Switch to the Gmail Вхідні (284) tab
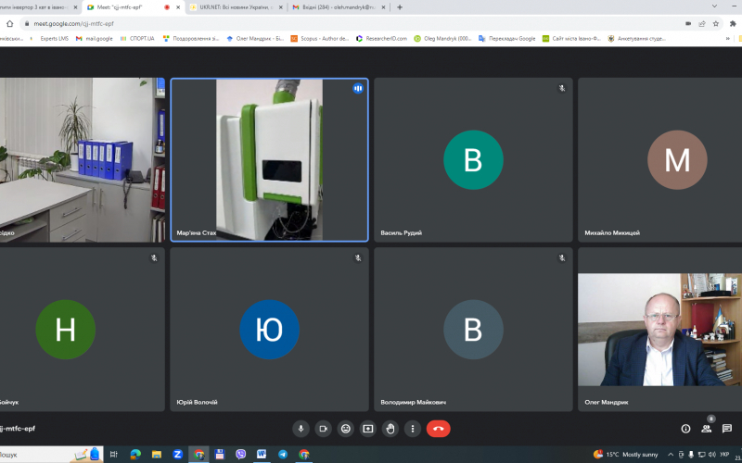 [338, 7]
